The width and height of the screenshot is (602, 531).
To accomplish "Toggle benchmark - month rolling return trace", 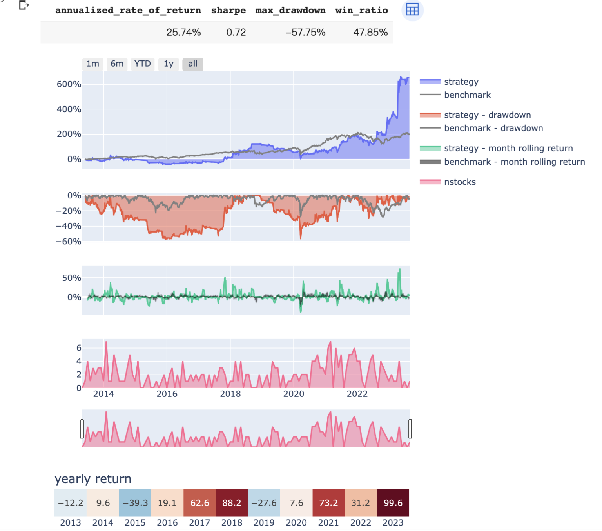I will (514, 162).
